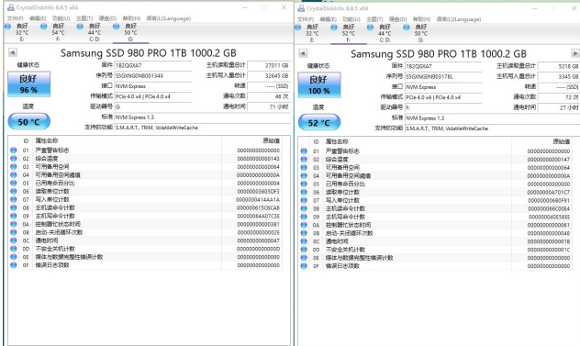
Task: Select the E: 32 °C disk tab in G: window
Action: click(x=18, y=32)
